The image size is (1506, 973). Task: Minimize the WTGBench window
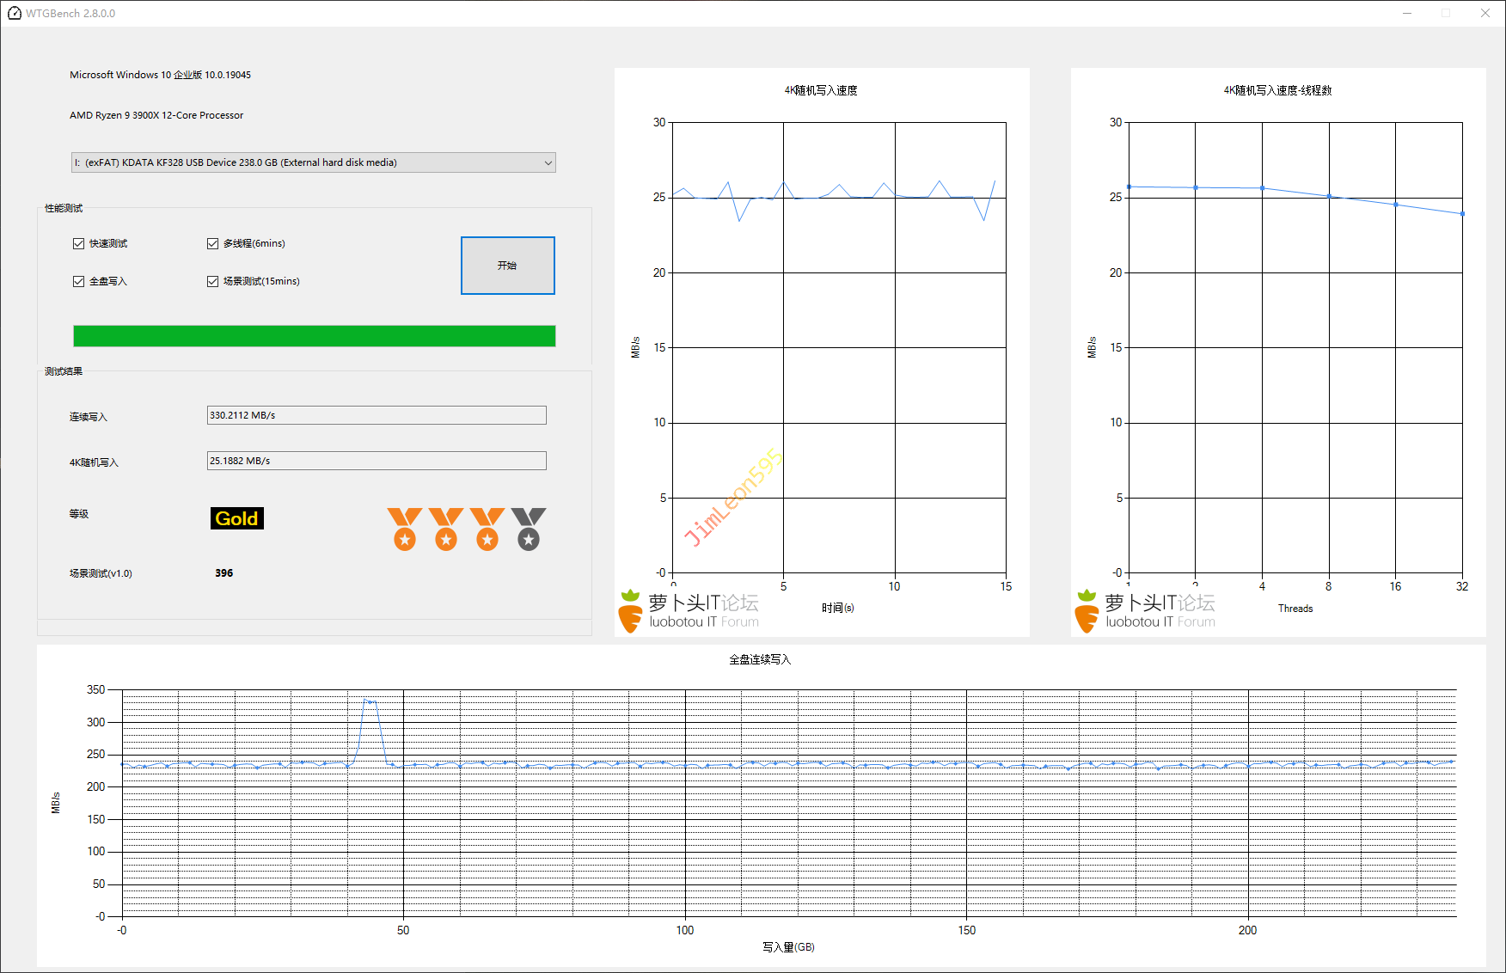click(1407, 13)
